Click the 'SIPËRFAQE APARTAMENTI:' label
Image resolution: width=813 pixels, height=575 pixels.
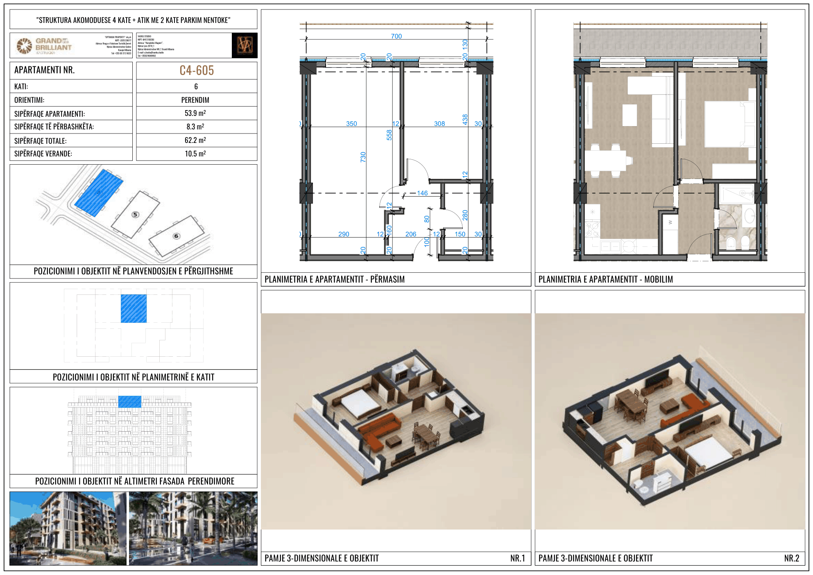point(50,113)
